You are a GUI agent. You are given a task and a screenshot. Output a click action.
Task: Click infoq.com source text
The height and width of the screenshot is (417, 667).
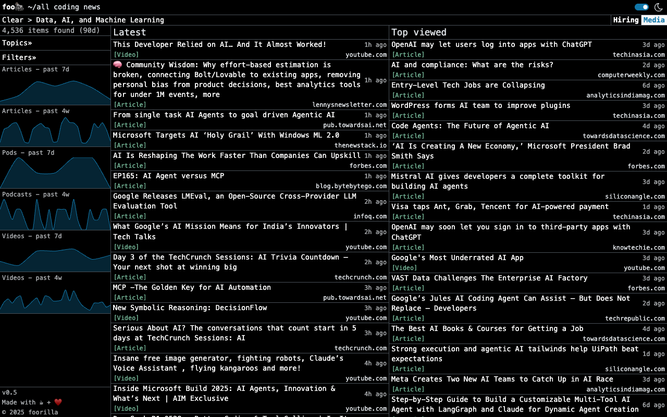pos(370,216)
